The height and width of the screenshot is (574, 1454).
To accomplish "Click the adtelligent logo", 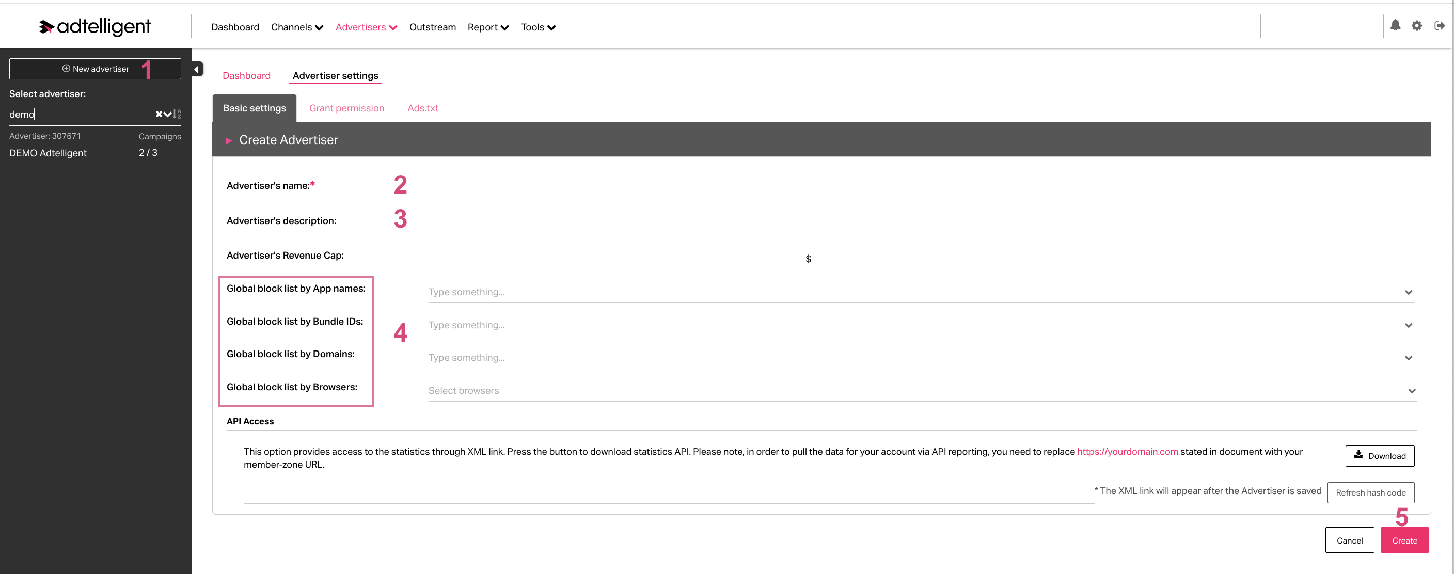I will (95, 26).
